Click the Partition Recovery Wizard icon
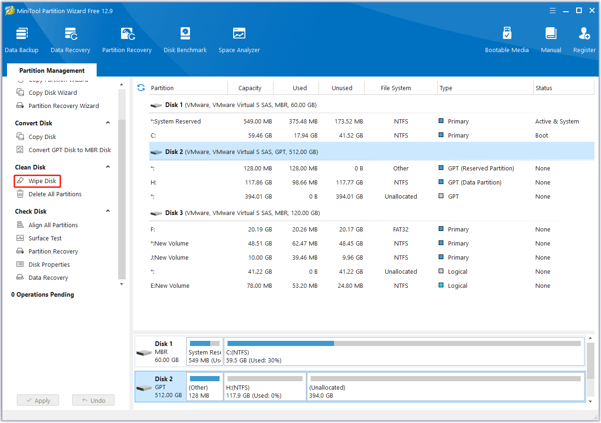The image size is (601, 423). pos(20,106)
